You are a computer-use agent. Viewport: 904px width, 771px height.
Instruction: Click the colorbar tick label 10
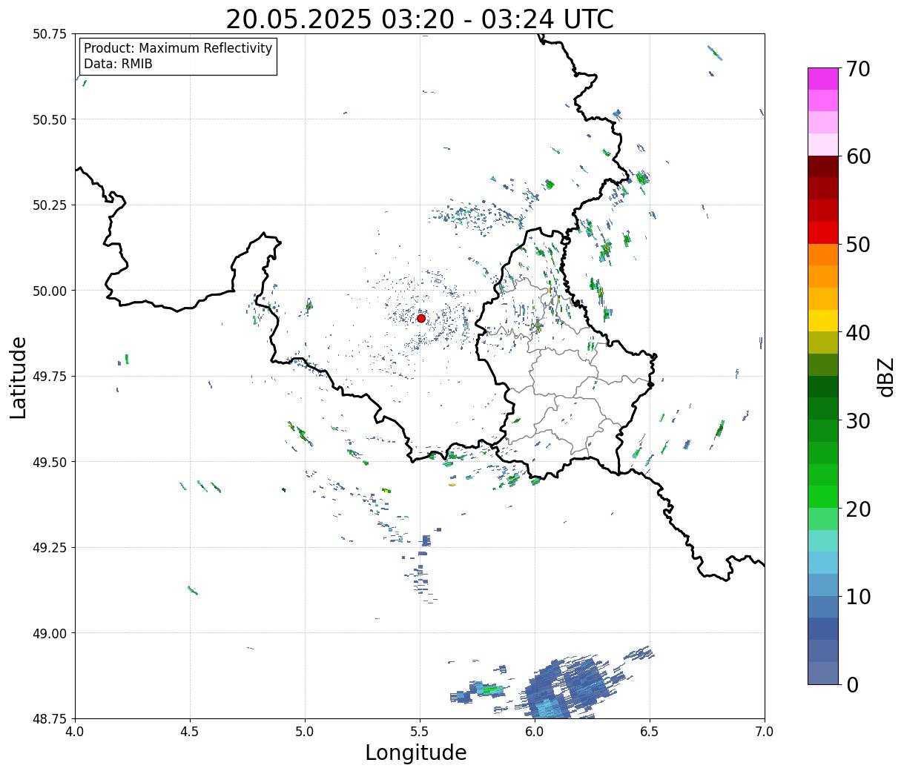tap(858, 596)
